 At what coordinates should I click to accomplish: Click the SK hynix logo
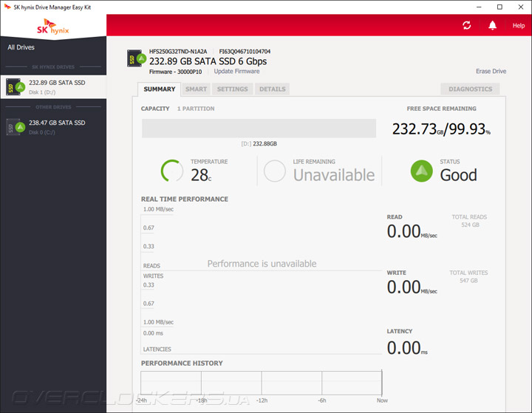[53, 27]
